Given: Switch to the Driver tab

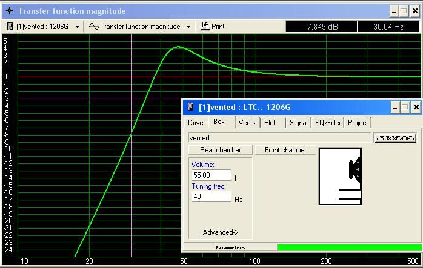Looking at the screenshot, I should click(196, 122).
